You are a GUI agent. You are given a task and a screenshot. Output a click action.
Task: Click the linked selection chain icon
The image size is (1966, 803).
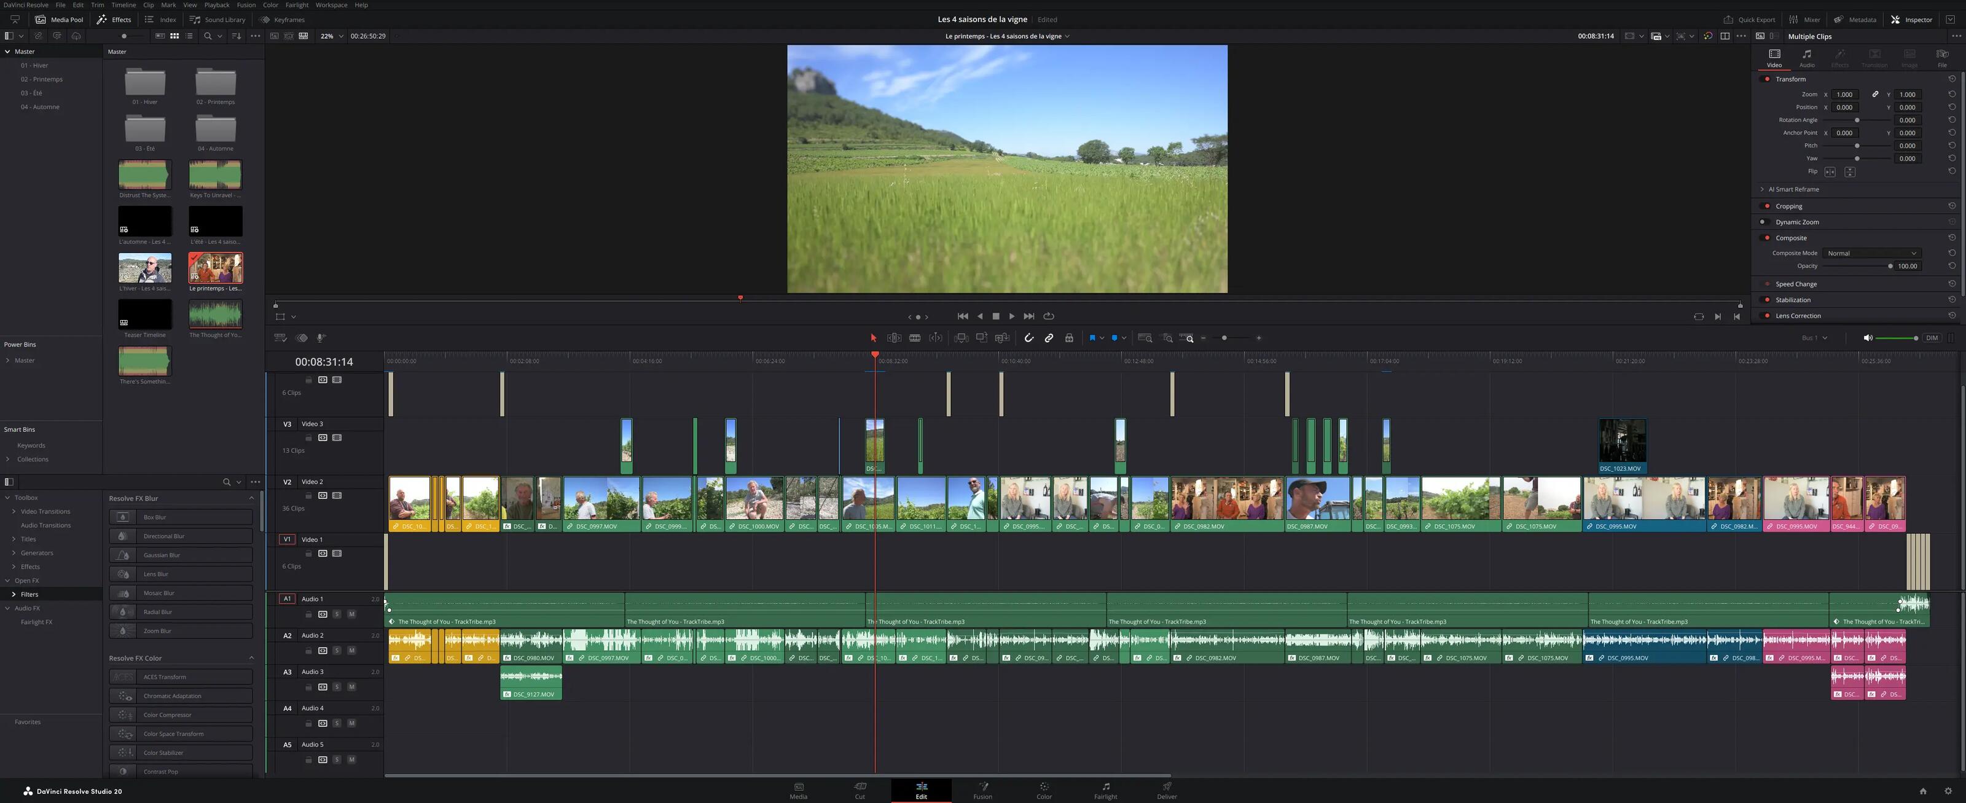[1049, 337]
